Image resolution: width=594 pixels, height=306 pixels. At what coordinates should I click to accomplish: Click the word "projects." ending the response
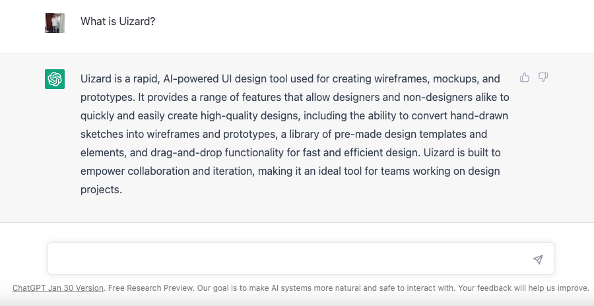click(x=101, y=190)
